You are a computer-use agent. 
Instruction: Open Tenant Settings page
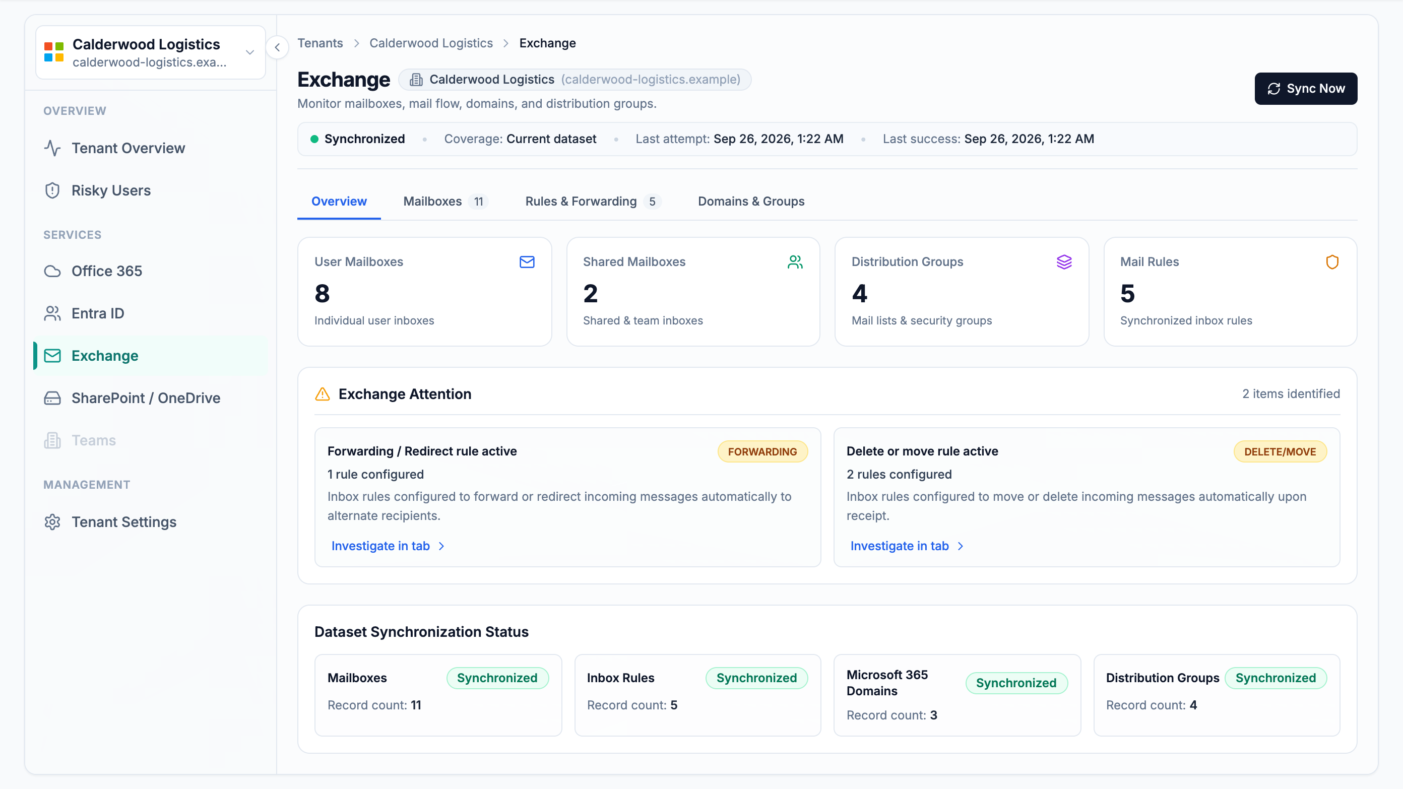150,522
